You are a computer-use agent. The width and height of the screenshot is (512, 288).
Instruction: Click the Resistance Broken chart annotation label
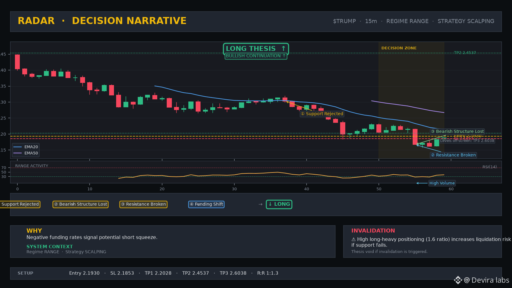pyautogui.click(x=453, y=155)
